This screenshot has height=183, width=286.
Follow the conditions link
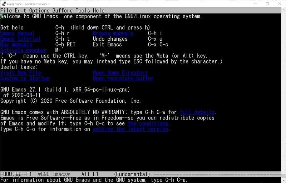pos(148,124)
